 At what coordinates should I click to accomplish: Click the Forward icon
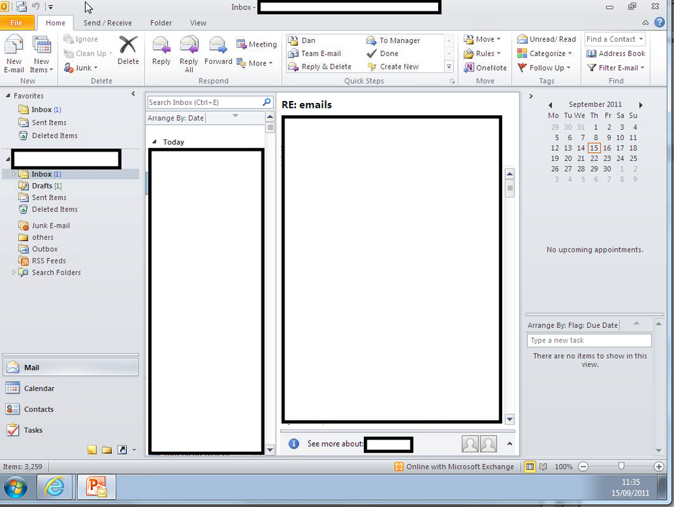[x=218, y=46]
